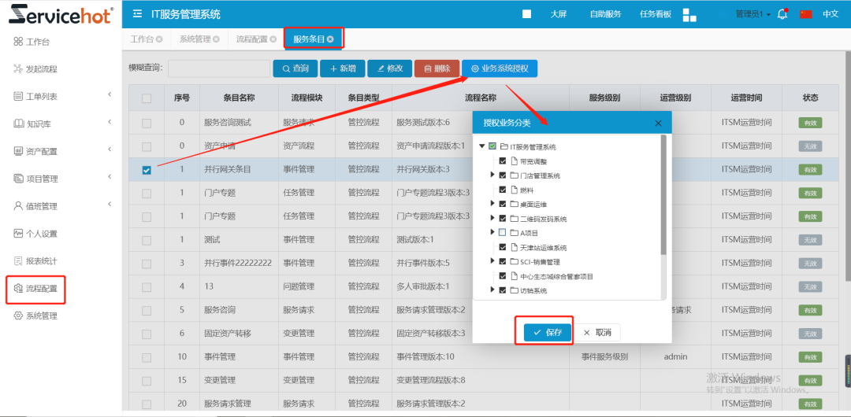The image size is (851, 417).
Task: Close the 授权业务分类 dialog with X
Action: point(658,123)
